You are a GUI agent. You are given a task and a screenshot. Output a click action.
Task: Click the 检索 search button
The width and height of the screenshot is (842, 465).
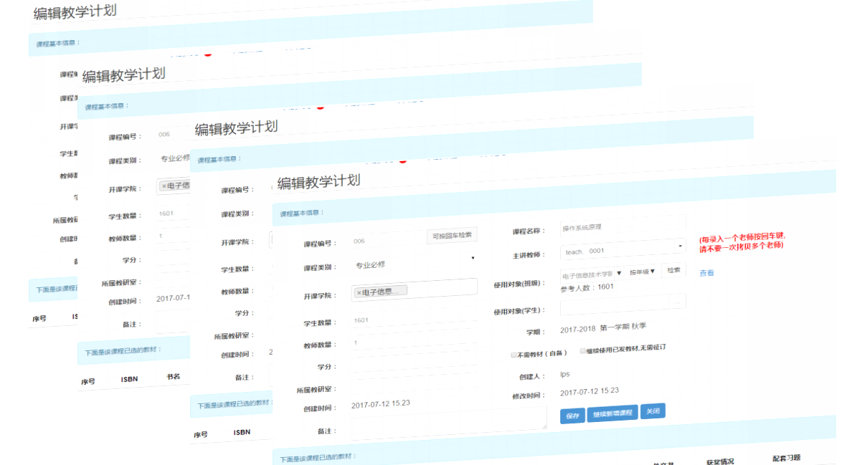pos(674,270)
